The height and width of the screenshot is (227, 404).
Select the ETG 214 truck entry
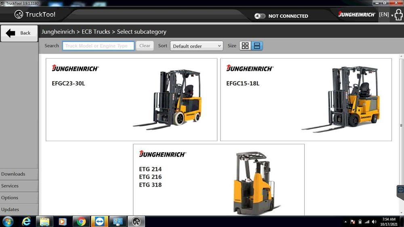[x=150, y=169]
